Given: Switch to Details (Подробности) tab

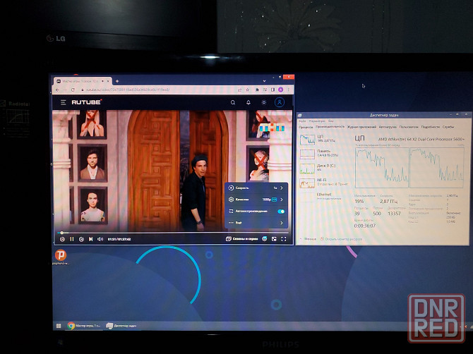Looking at the screenshot, I should [431, 127].
